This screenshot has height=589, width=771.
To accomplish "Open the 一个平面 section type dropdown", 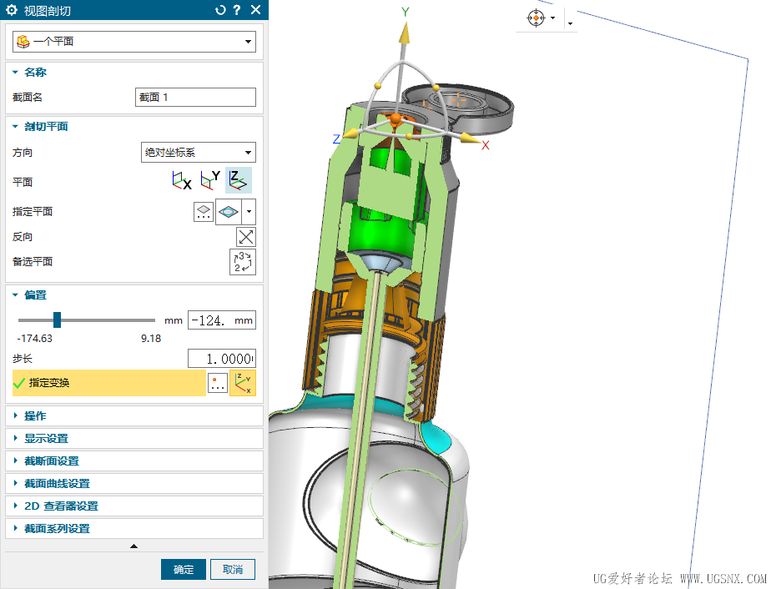I will (x=134, y=41).
